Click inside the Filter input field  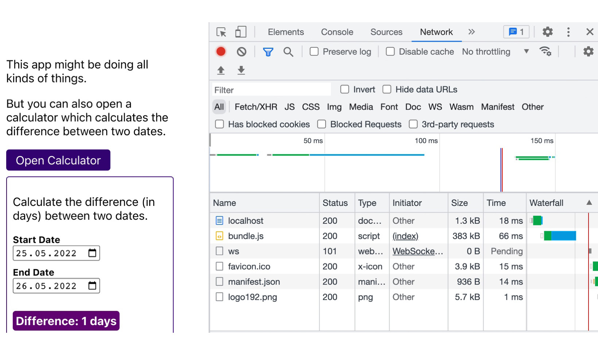tap(270, 89)
